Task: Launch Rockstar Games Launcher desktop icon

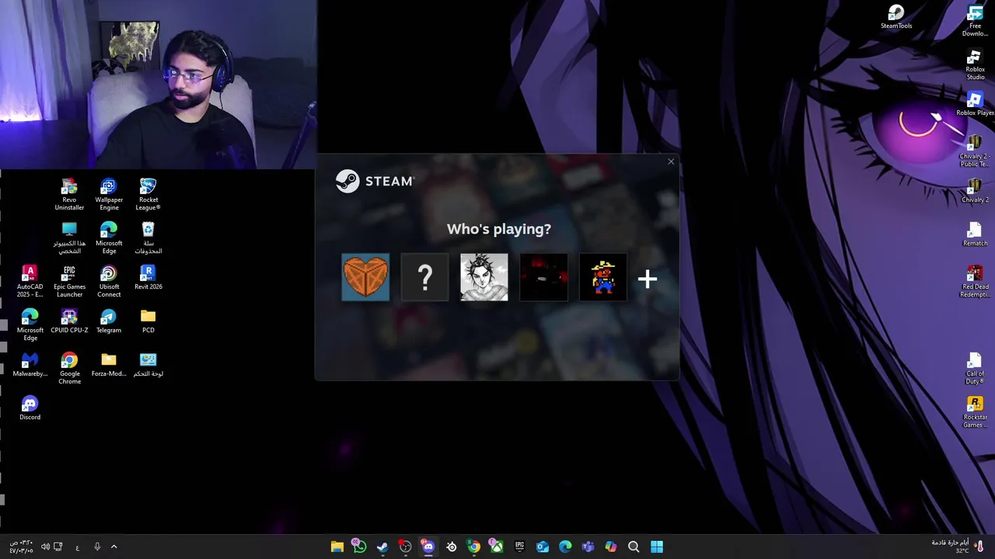Action: [x=975, y=412]
